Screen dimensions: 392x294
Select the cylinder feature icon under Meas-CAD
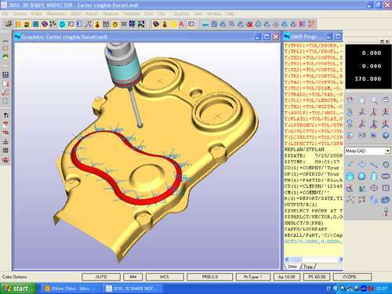350,176
